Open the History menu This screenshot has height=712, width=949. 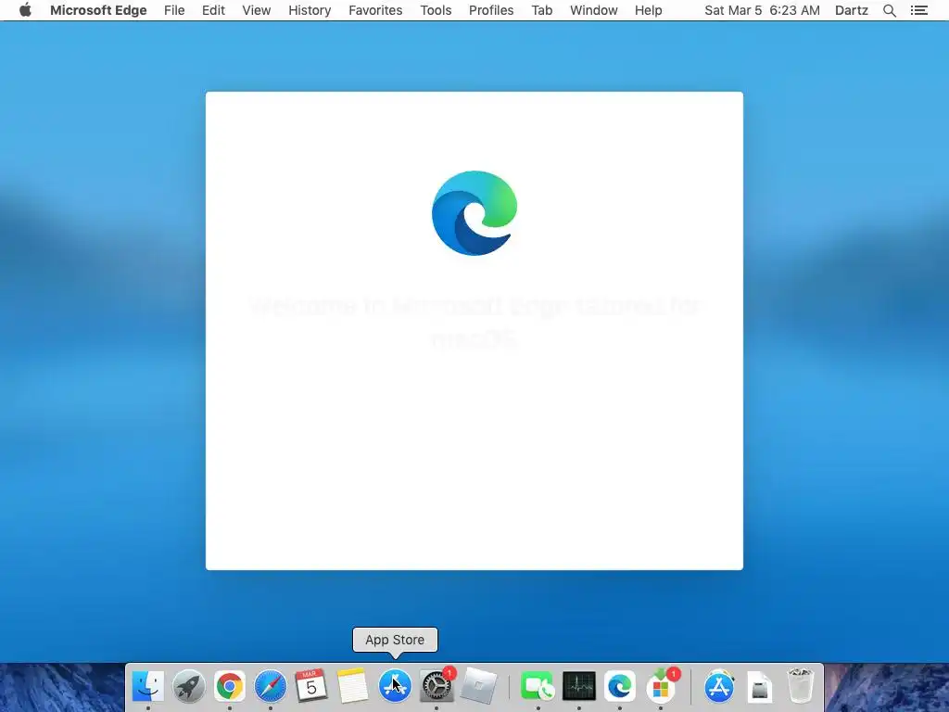(x=310, y=10)
